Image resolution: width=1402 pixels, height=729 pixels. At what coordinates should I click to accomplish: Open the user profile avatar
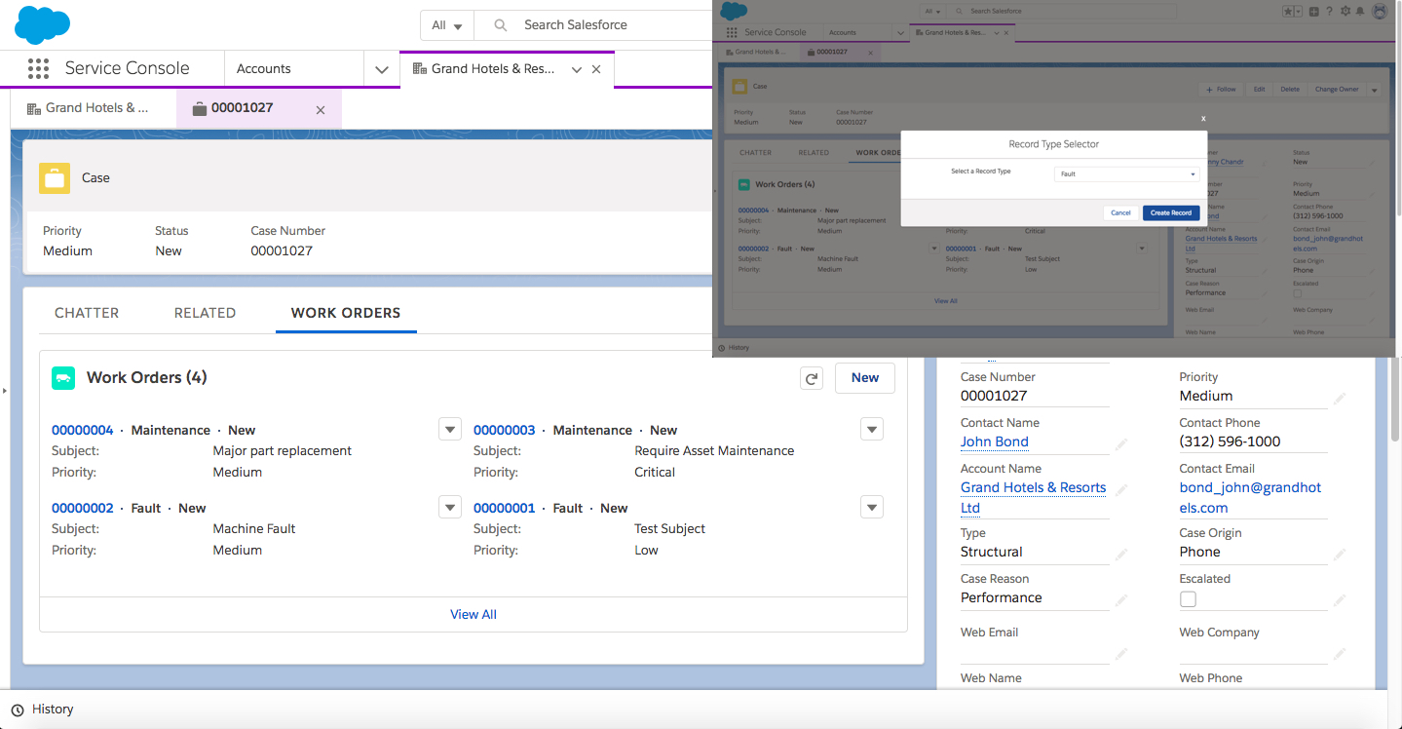[x=1380, y=11]
